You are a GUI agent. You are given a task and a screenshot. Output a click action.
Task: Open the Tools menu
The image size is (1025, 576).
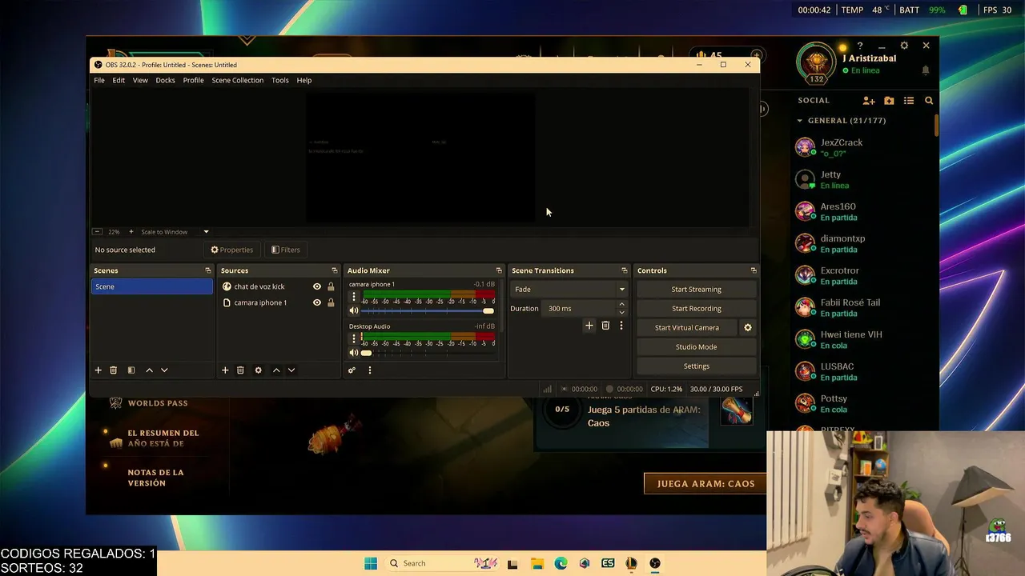coord(280,80)
